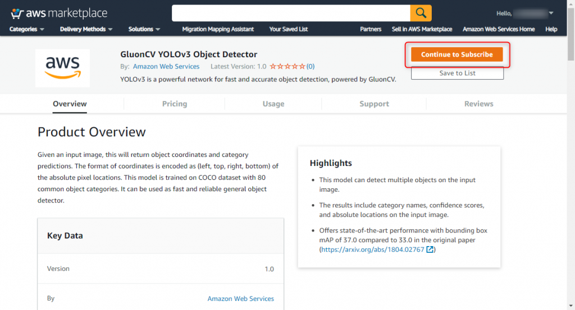Click the AWS Marketplace logo
This screenshot has height=310, width=575.
[x=59, y=13]
